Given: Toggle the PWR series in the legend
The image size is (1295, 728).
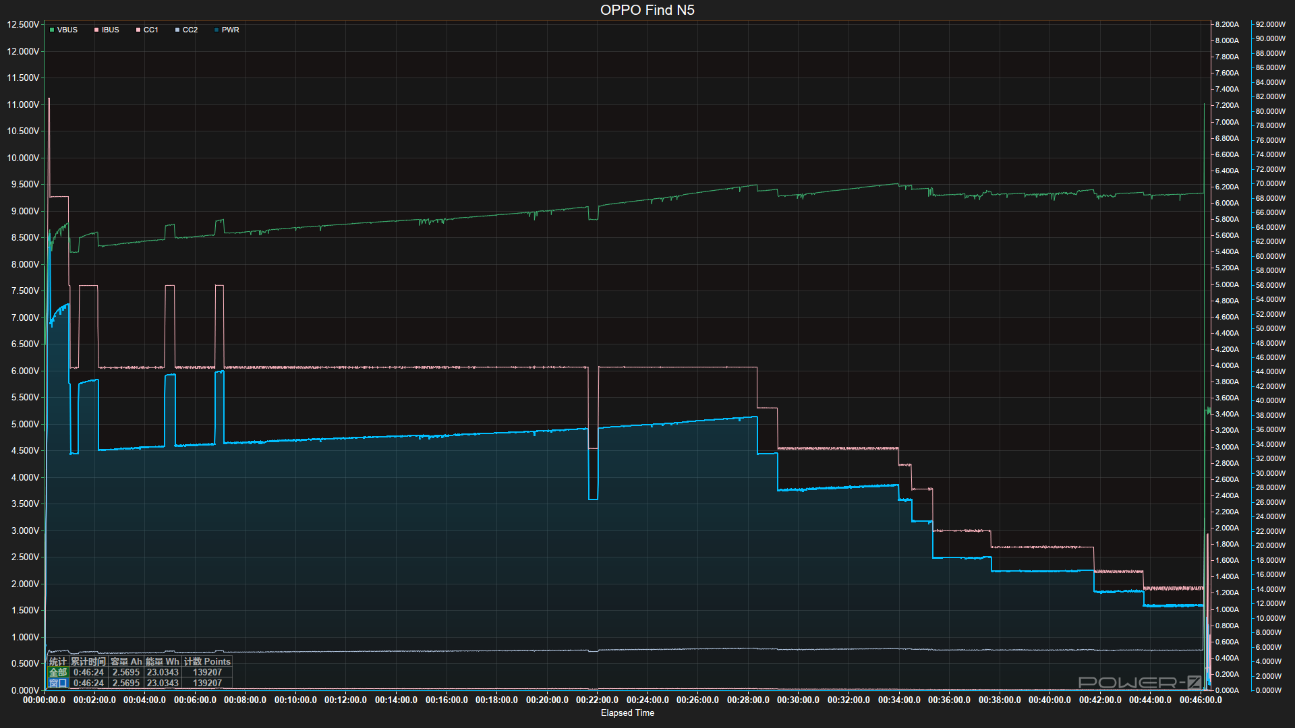Looking at the screenshot, I should [x=227, y=30].
